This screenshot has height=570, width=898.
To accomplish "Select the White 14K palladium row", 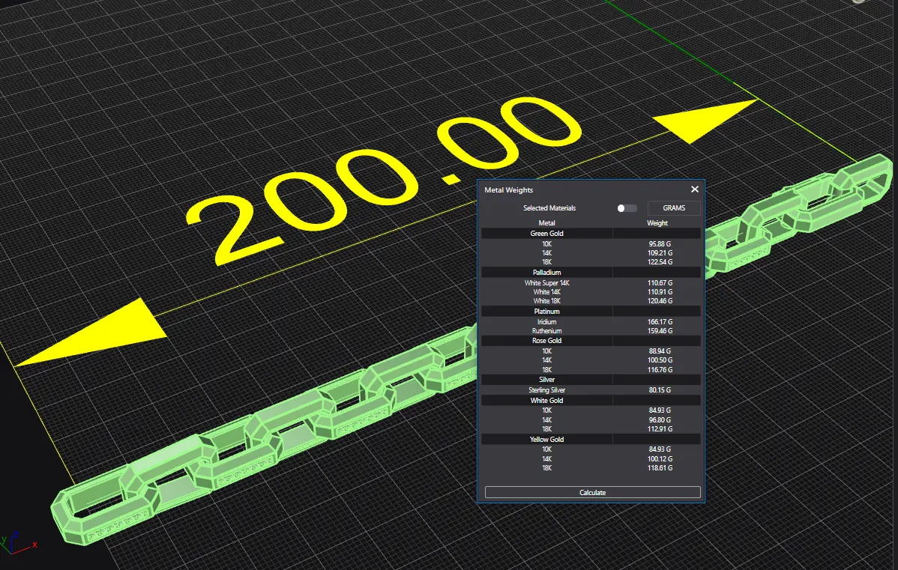I will click(x=591, y=292).
